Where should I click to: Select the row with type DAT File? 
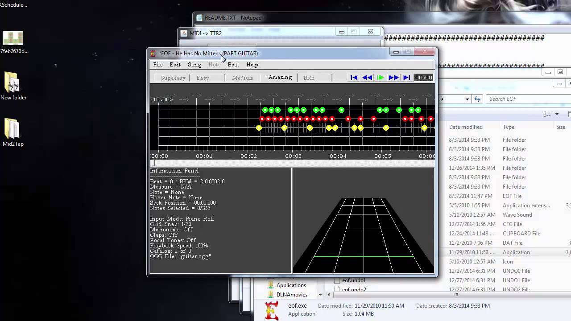point(504,243)
